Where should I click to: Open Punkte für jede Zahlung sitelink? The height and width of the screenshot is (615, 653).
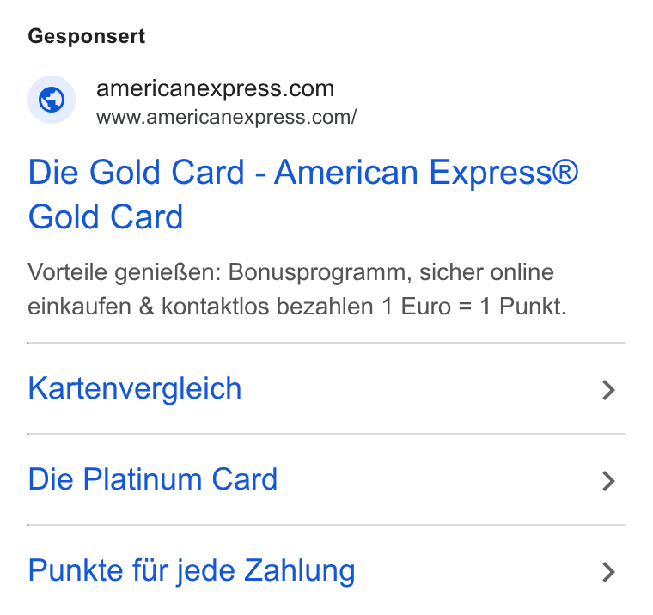(191, 571)
